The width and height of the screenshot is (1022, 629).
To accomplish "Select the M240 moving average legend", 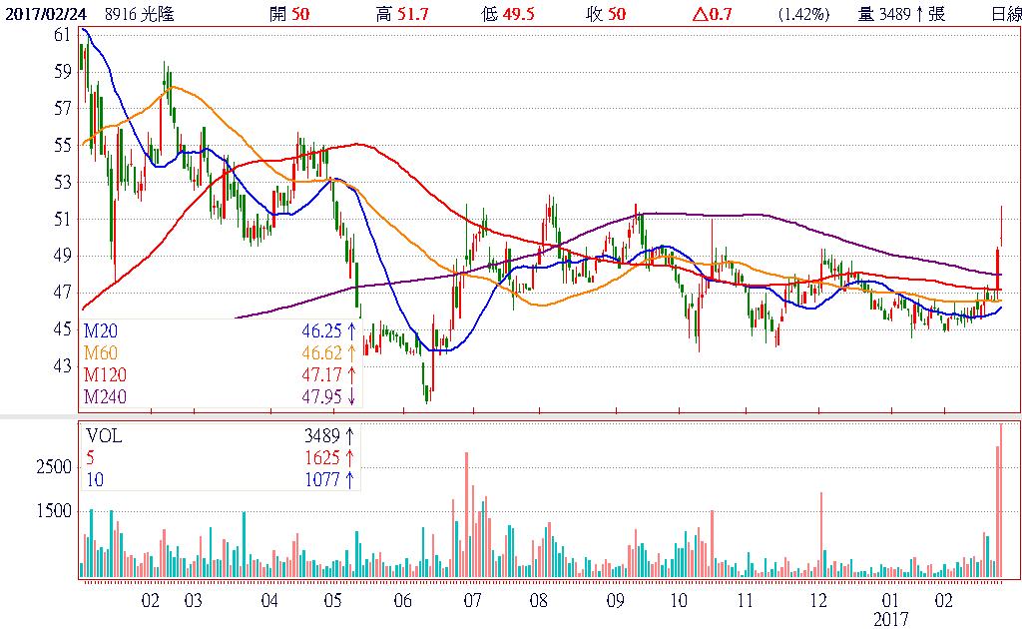I will click(x=105, y=396).
